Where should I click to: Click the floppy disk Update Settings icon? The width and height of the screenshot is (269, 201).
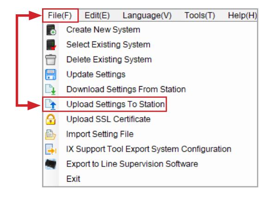click(50, 75)
